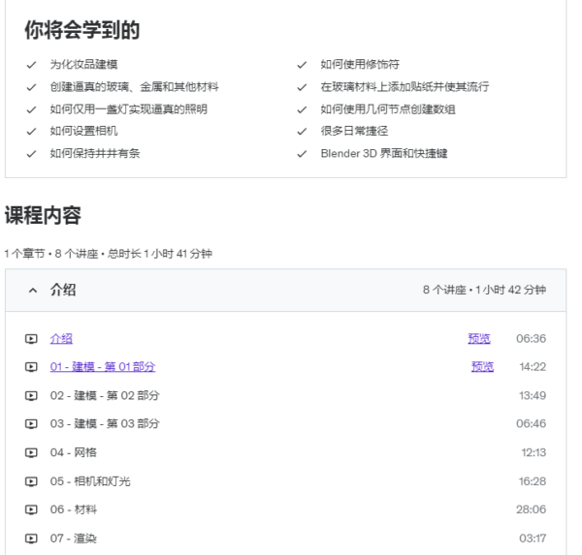Click 预览 link for 介绍 lecture
The image size is (582, 555).
click(479, 338)
